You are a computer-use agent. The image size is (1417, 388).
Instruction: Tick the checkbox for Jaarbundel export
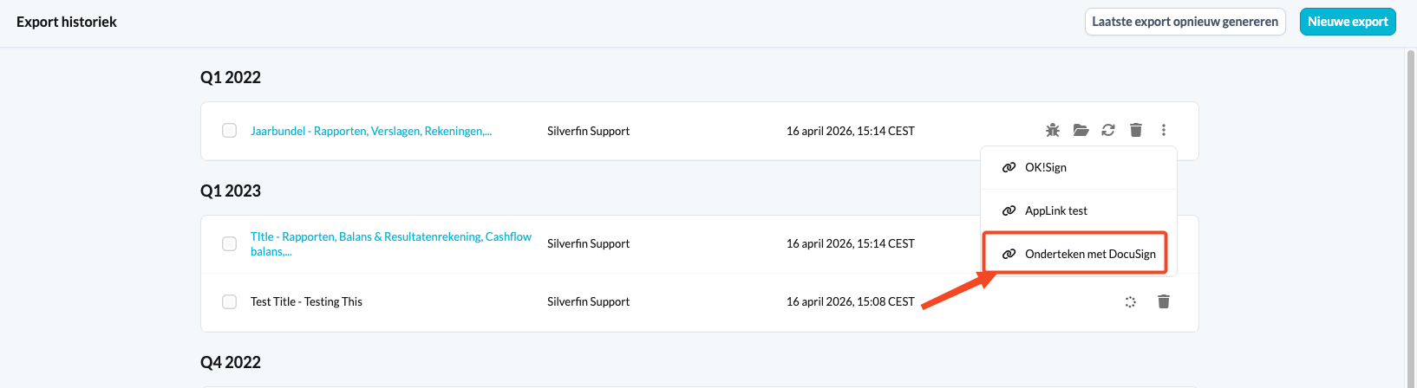coord(229,131)
